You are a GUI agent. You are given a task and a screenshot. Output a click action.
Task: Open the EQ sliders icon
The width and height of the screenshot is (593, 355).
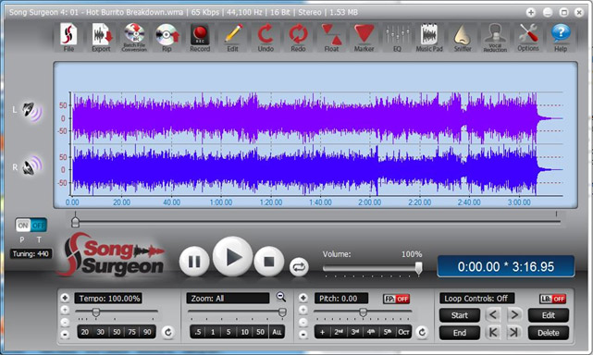(x=397, y=37)
